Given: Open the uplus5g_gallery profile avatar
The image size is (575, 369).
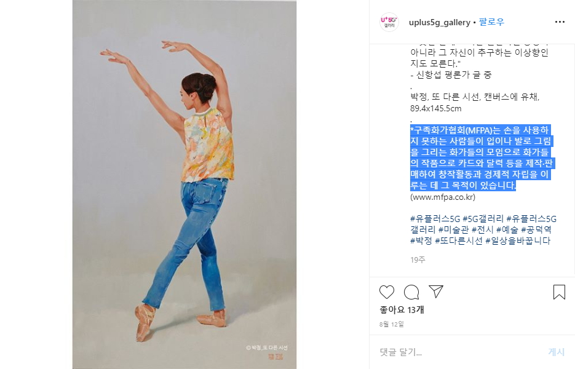Looking at the screenshot, I should (x=389, y=22).
